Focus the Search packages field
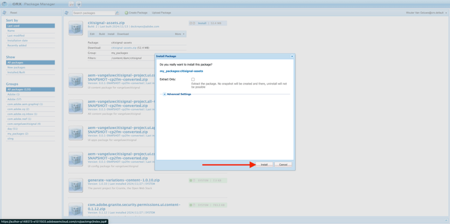 94,13
